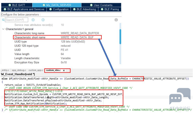This screenshot has height=113, width=193.
Task: Open the BLE Pairing tab
Action: coord(110,9)
